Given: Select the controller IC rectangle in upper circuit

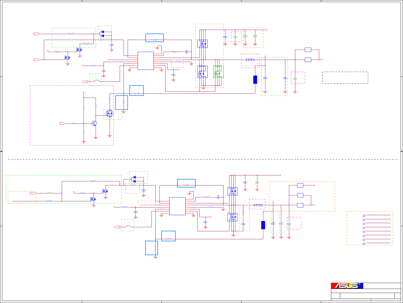Looking at the screenshot, I should [146, 61].
